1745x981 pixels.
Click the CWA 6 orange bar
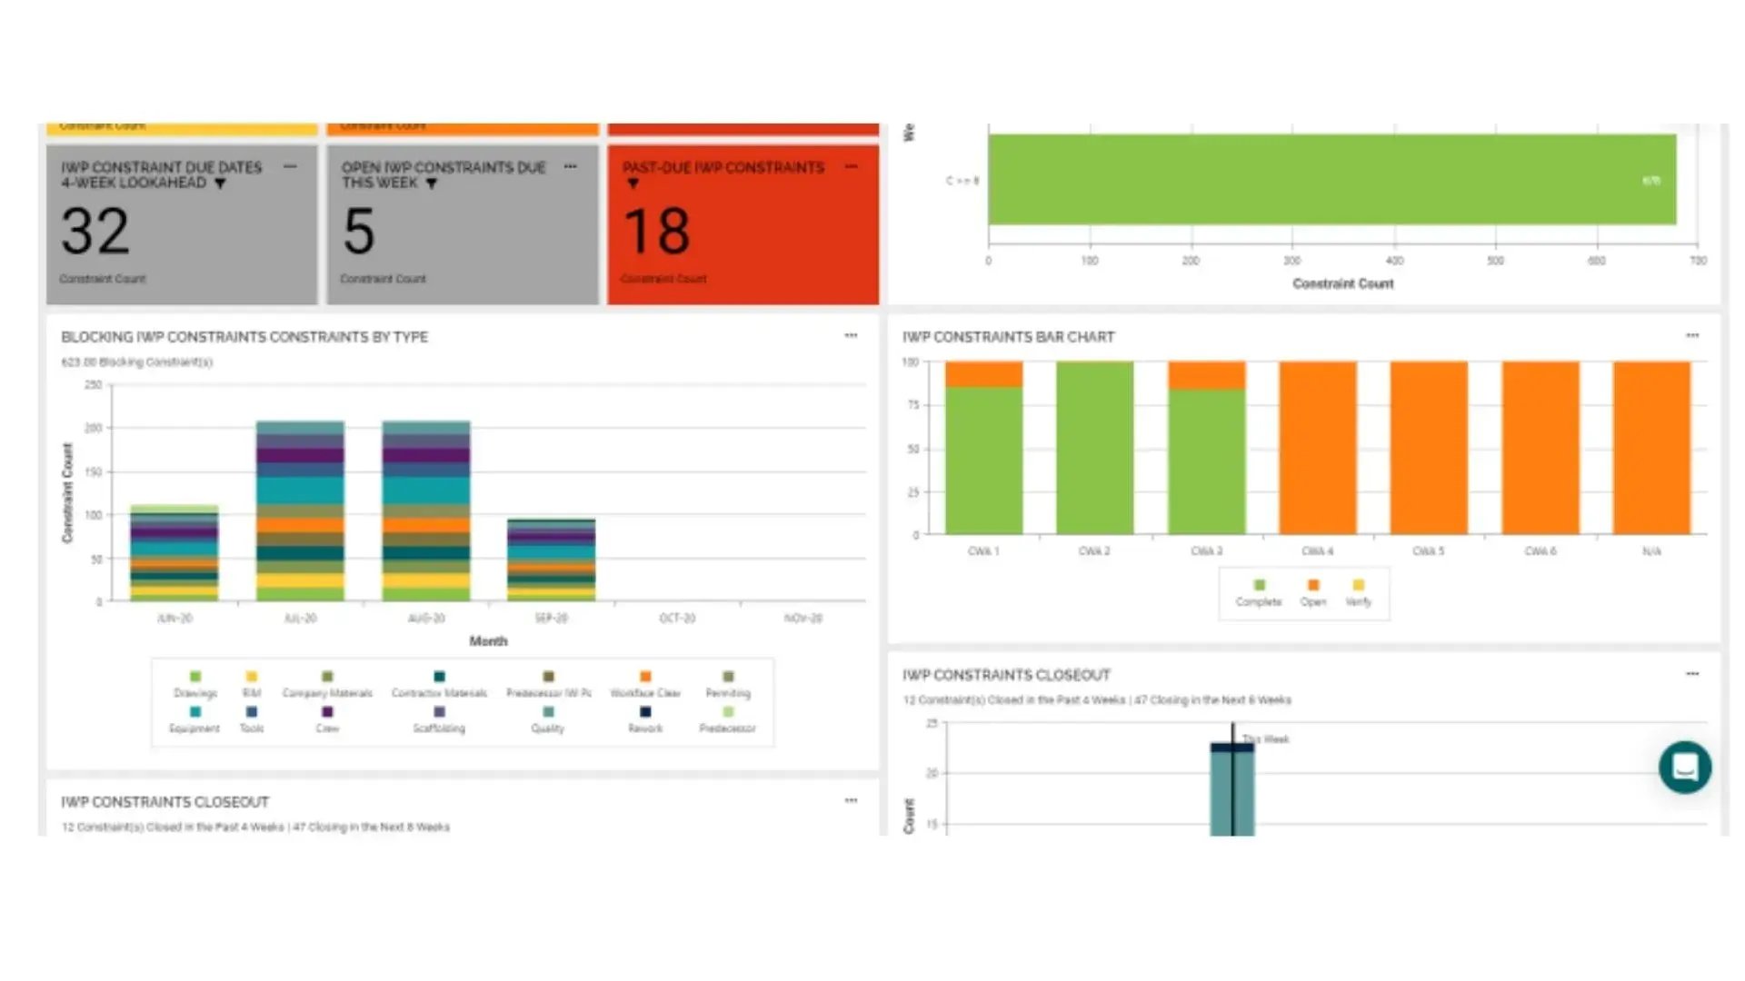pos(1541,448)
